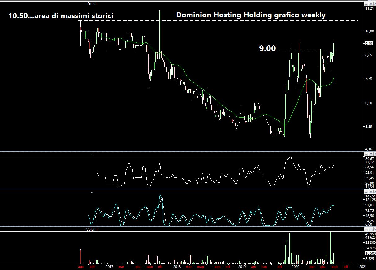The width and height of the screenshot is (376, 270).
Task: Click the 89,67 oscillator scale value
Action: [370, 158]
